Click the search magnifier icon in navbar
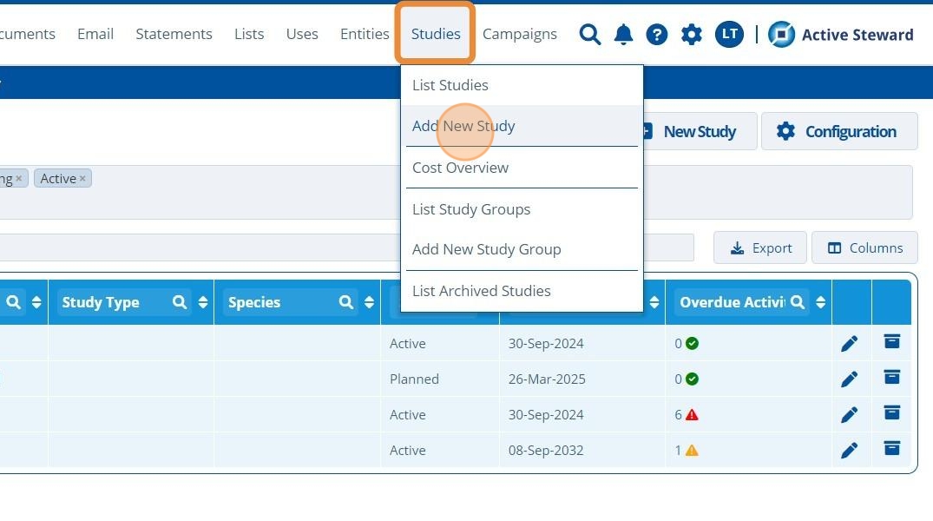 point(590,35)
